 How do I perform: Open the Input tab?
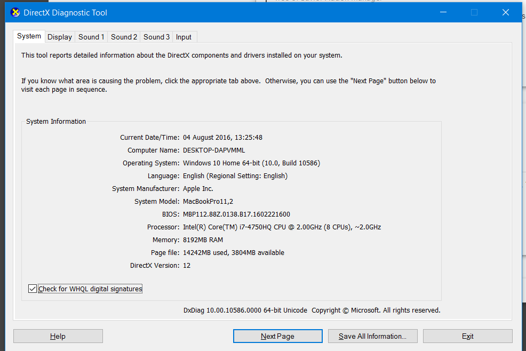click(x=184, y=37)
